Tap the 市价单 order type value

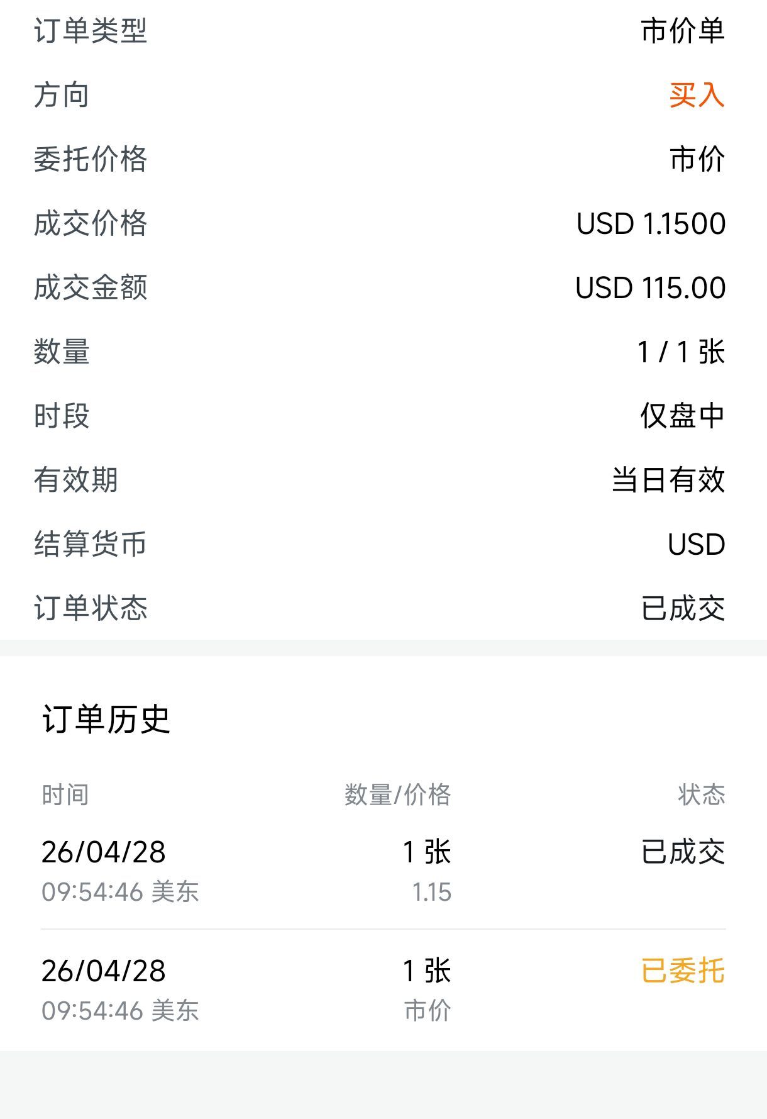click(x=683, y=31)
